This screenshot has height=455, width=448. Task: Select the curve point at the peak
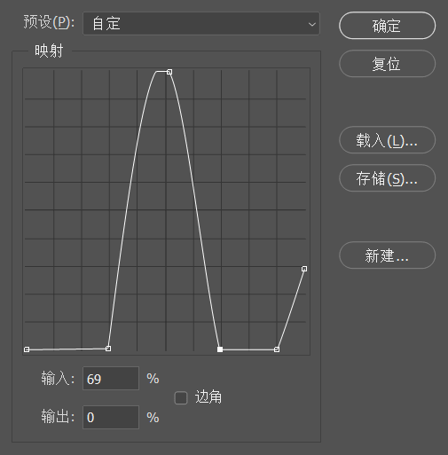point(169,72)
